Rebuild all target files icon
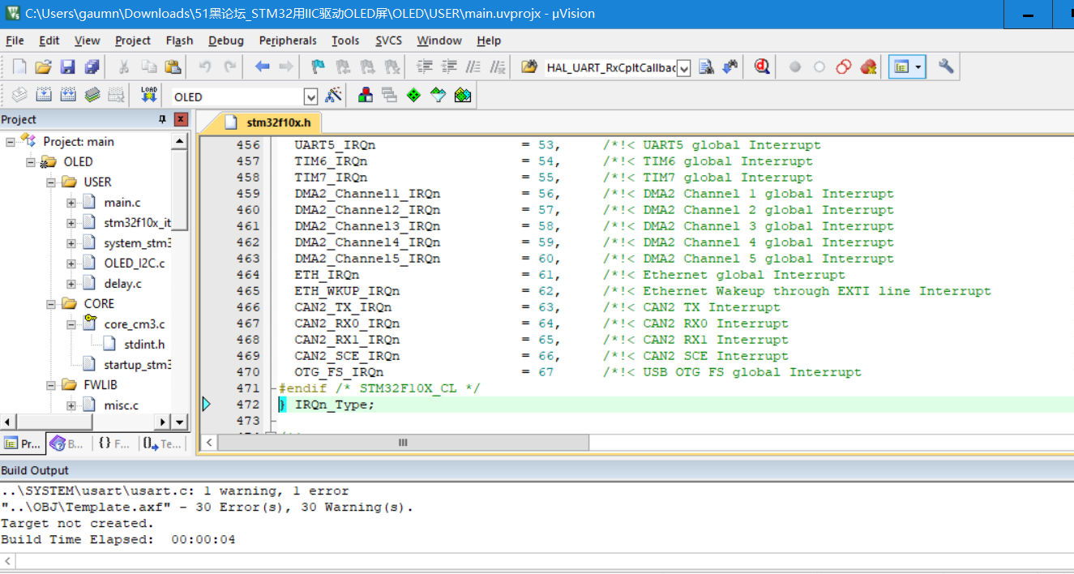This screenshot has height=574, width=1074. coord(68,95)
